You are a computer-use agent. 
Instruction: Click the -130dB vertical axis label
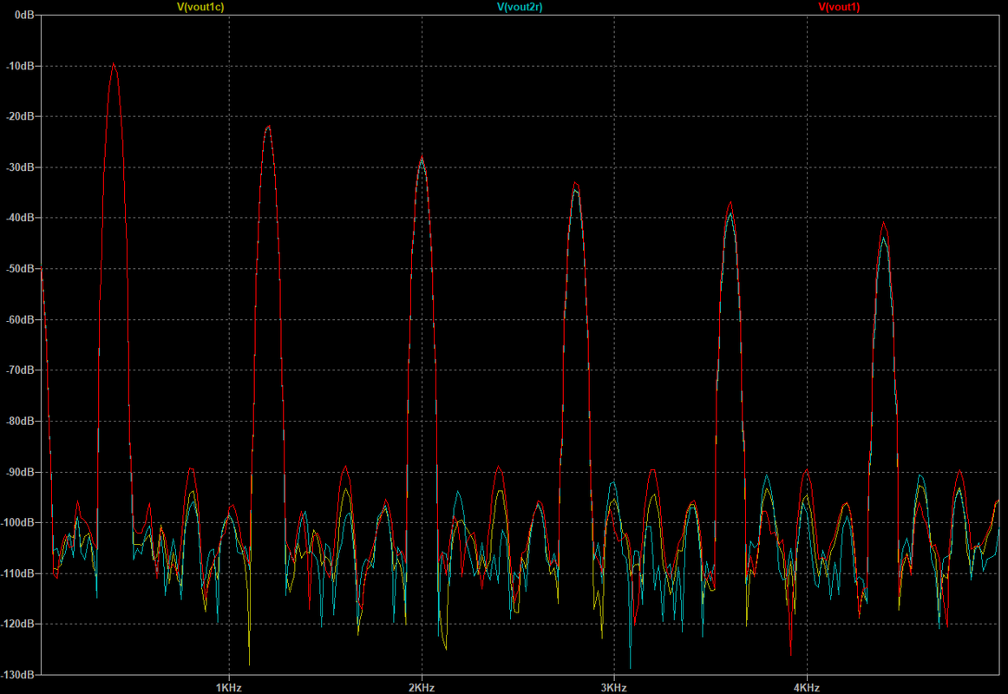coord(18,675)
